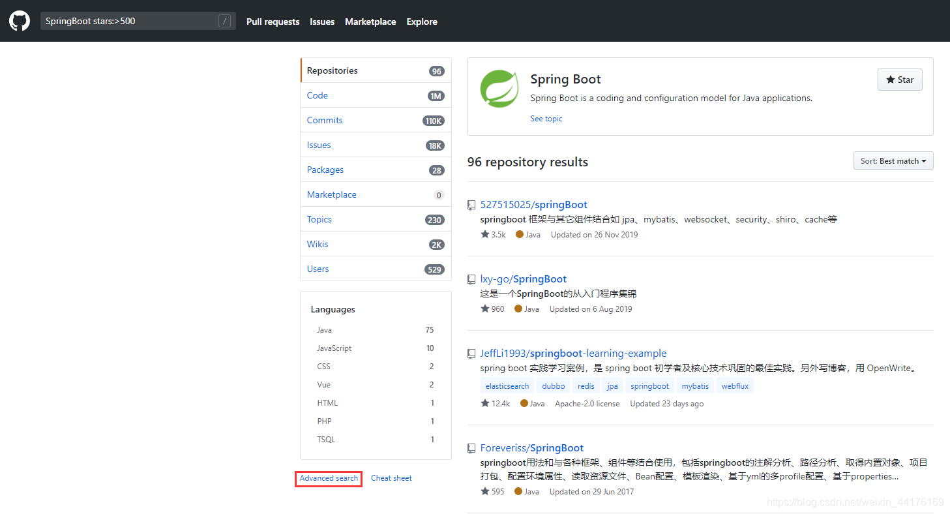950x514 pixels.
Task: Click the repo icon beside lxy-go/SpringBoot
Action: 471,279
